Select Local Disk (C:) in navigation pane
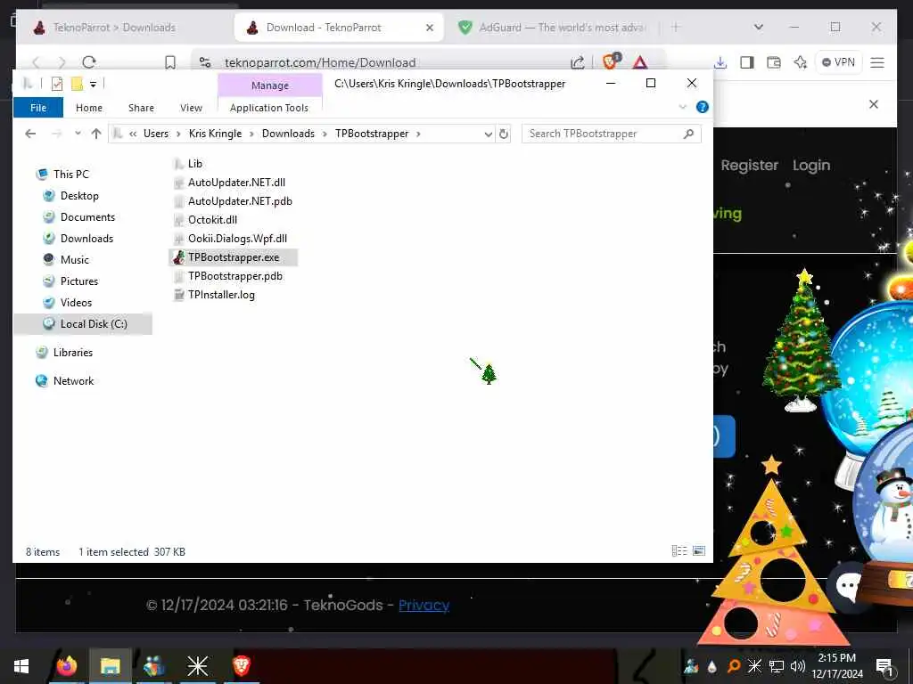The height and width of the screenshot is (684, 913). point(83,324)
